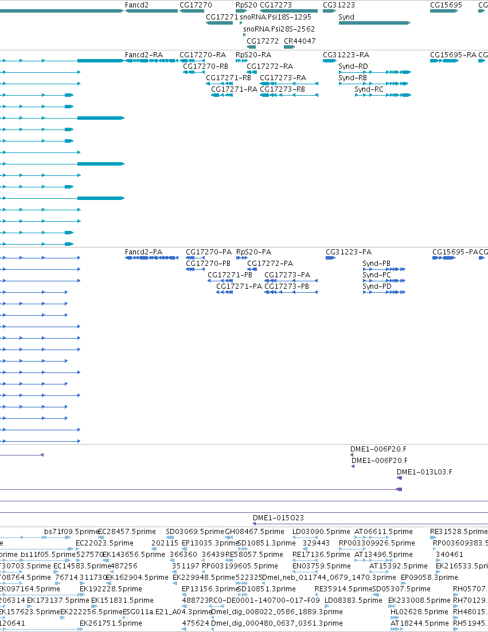Click the LD03090.5prime EST label
Screen dimensions: 488x632
(322, 532)
